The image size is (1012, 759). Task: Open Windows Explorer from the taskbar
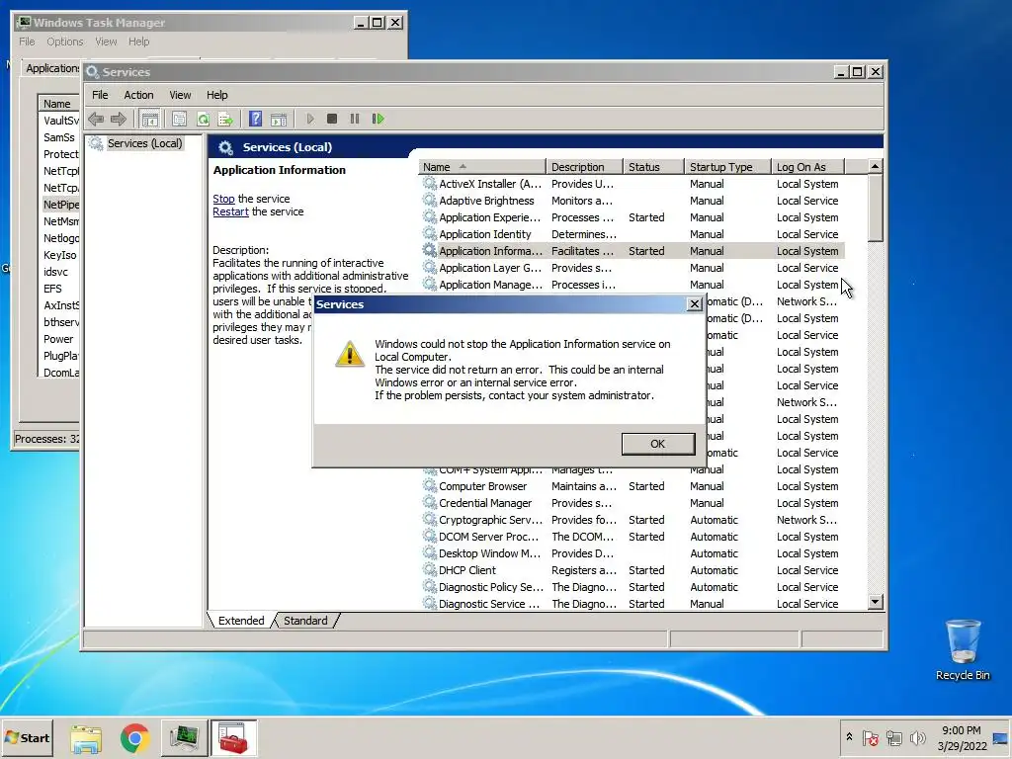[x=86, y=738]
